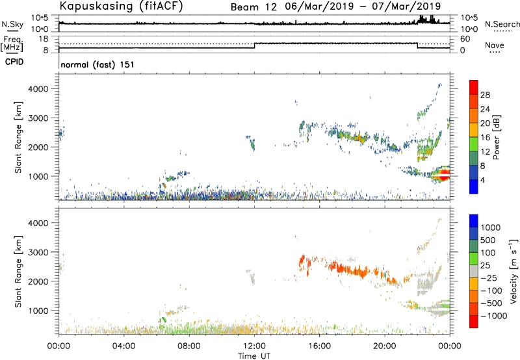The width and height of the screenshot is (520, 360).
Task: Click the -1000 tick on velocity colorbar
Action: coord(494,316)
